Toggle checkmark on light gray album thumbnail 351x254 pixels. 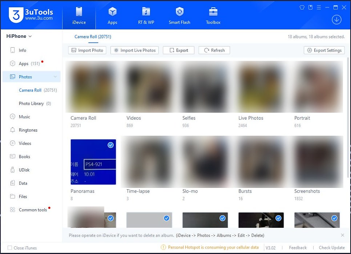(x=166, y=218)
